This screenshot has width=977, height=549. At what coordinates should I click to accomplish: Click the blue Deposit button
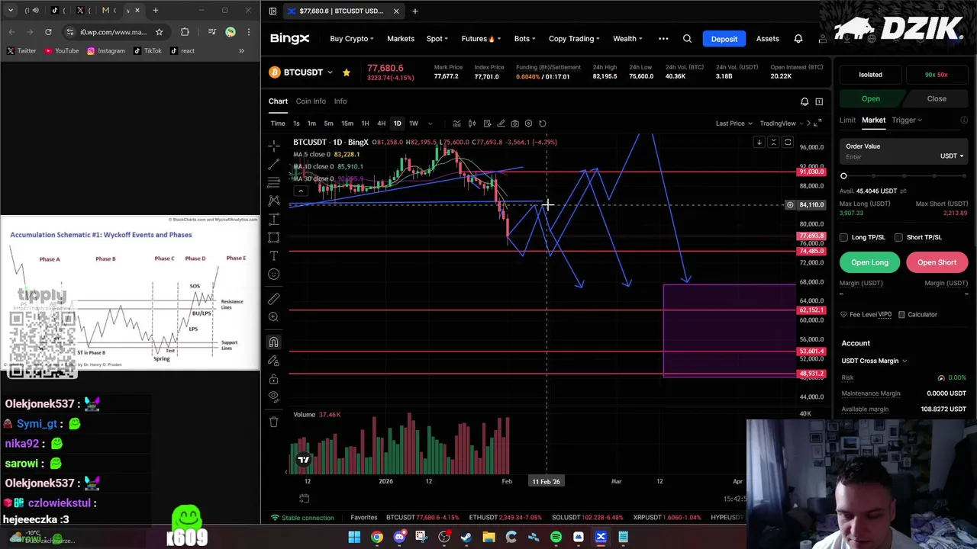coord(724,39)
